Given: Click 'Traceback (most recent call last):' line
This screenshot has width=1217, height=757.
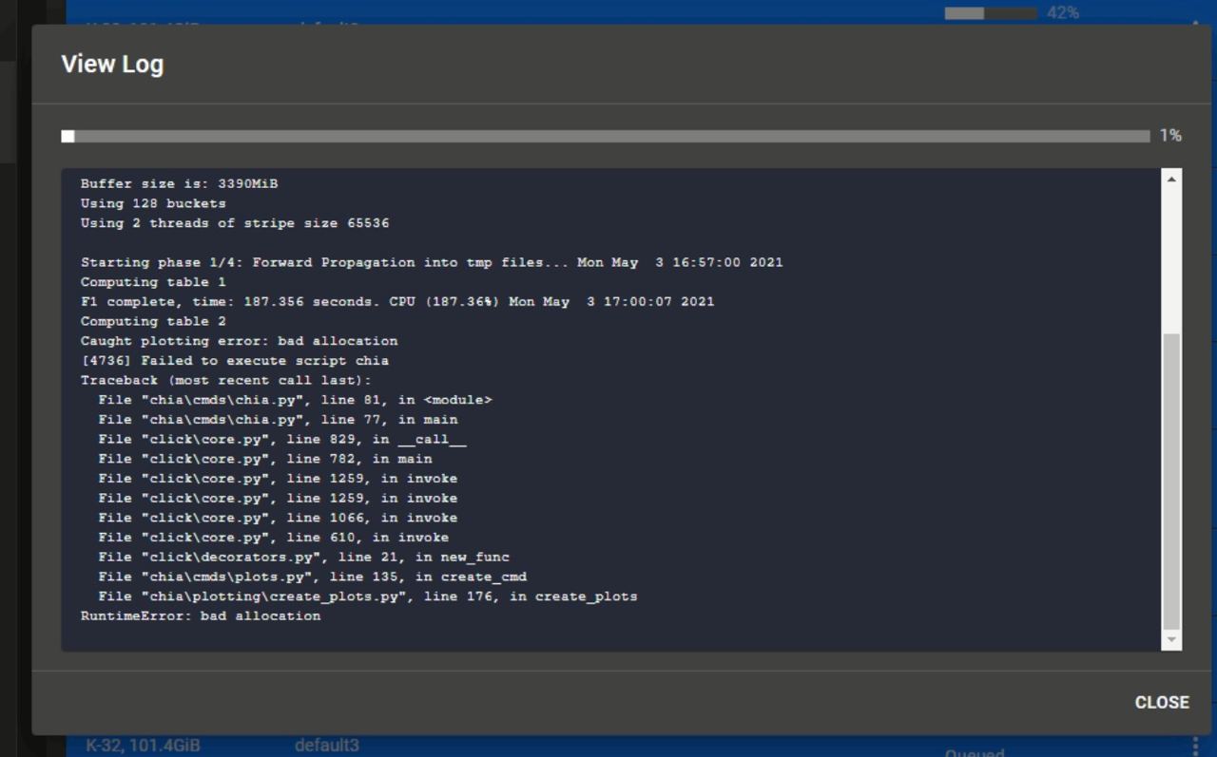Looking at the screenshot, I should tap(226, 381).
